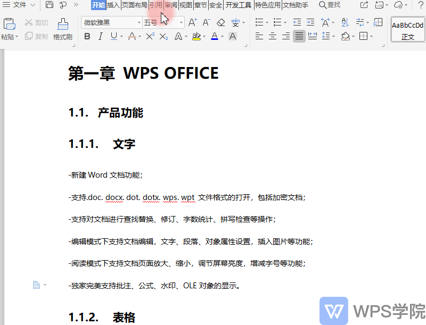Select the Format Painter (格式刷) tool

(x=63, y=29)
